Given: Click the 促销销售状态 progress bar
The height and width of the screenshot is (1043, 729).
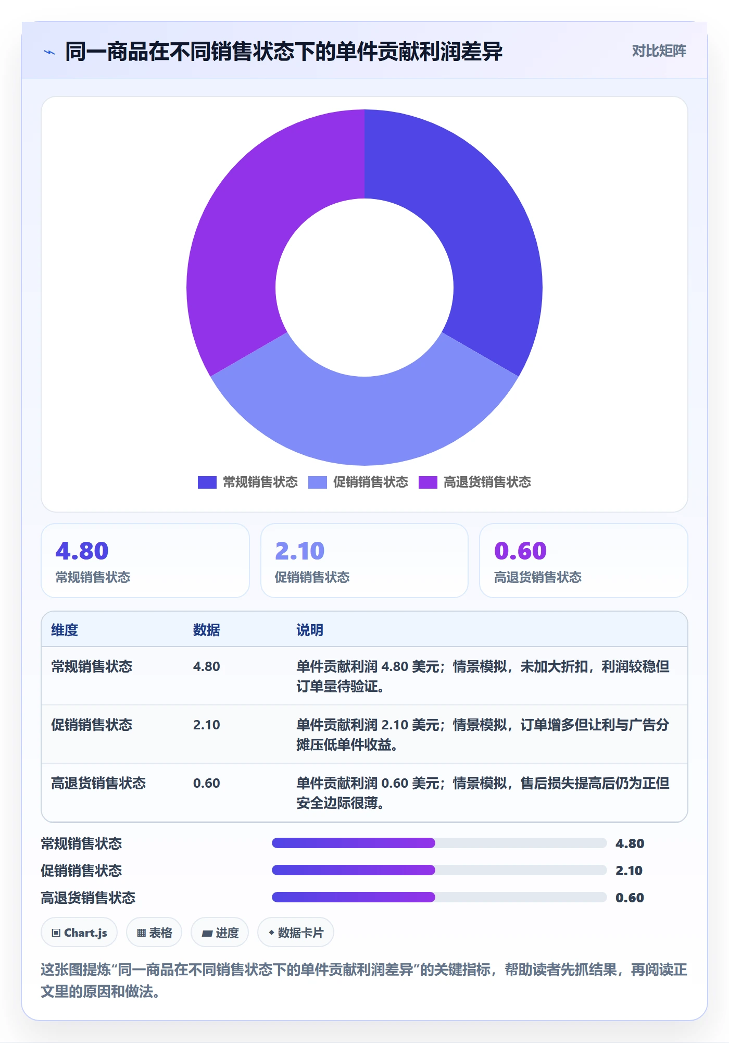Looking at the screenshot, I should [439, 870].
